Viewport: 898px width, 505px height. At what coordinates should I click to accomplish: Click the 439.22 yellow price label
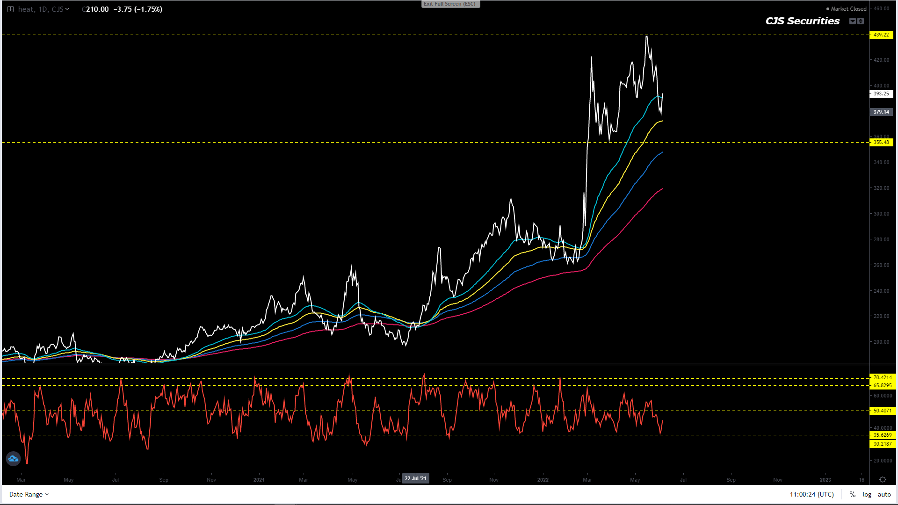coord(881,35)
